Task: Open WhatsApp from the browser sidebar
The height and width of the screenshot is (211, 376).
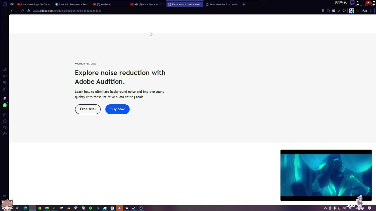Action: [5, 105]
